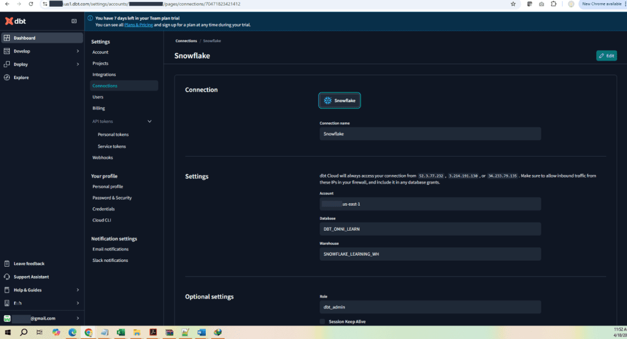Image resolution: width=627 pixels, height=339 pixels.
Task: Click the Account input field
Action: pyautogui.click(x=430, y=204)
